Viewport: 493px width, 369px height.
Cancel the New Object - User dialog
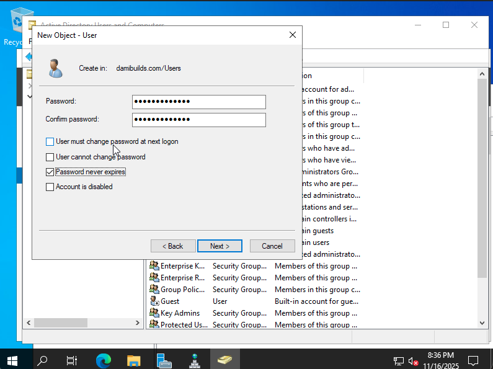272,246
